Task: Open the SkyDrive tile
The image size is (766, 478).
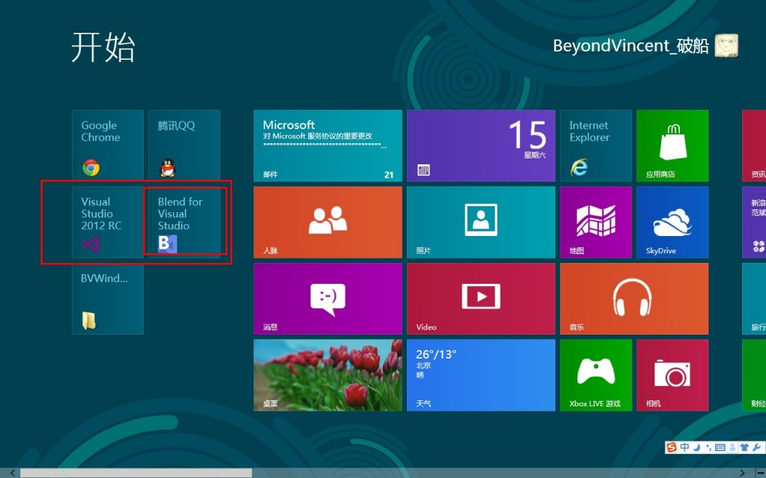Action: pyautogui.click(x=672, y=222)
